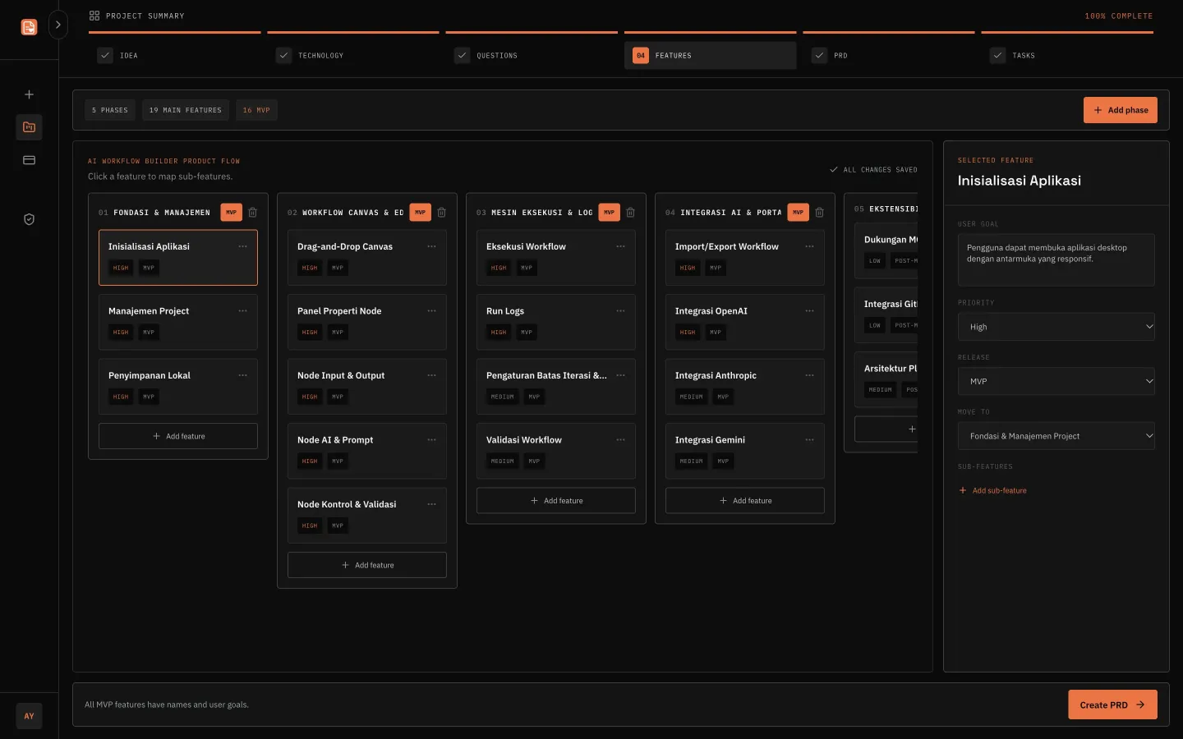Click the Add phase button
This screenshot has width=1183, height=739.
pos(1121,110)
